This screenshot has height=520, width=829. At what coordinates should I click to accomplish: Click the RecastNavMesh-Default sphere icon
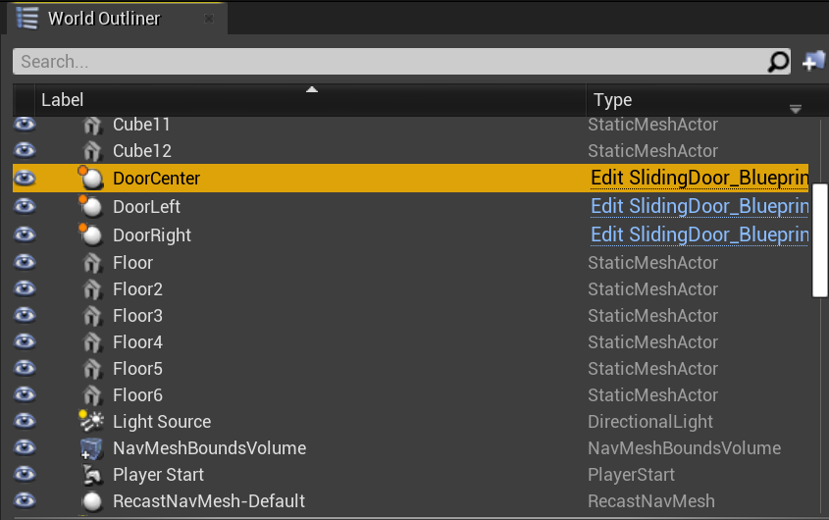(x=92, y=501)
